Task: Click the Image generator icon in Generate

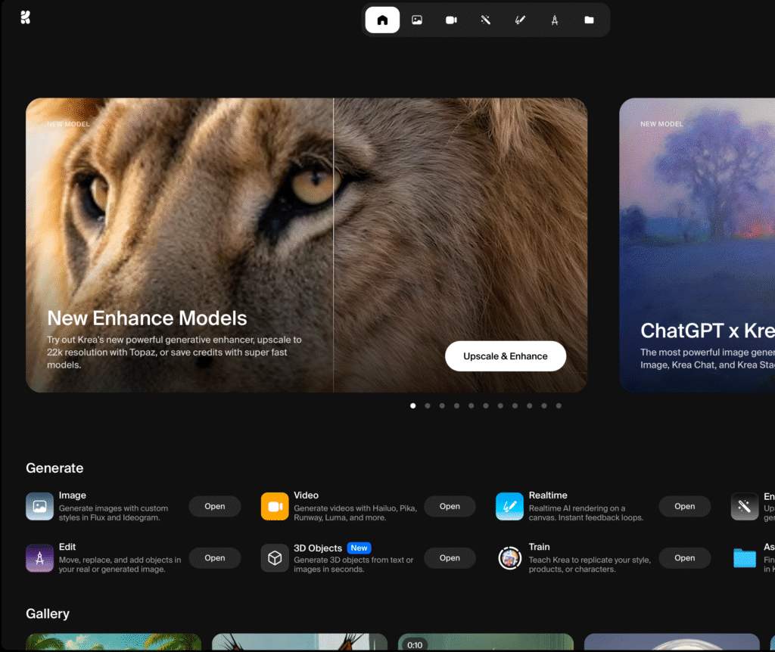Action: click(x=39, y=506)
